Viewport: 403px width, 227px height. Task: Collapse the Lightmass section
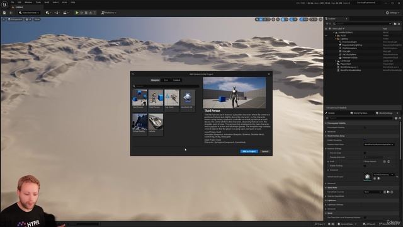(x=326, y=201)
